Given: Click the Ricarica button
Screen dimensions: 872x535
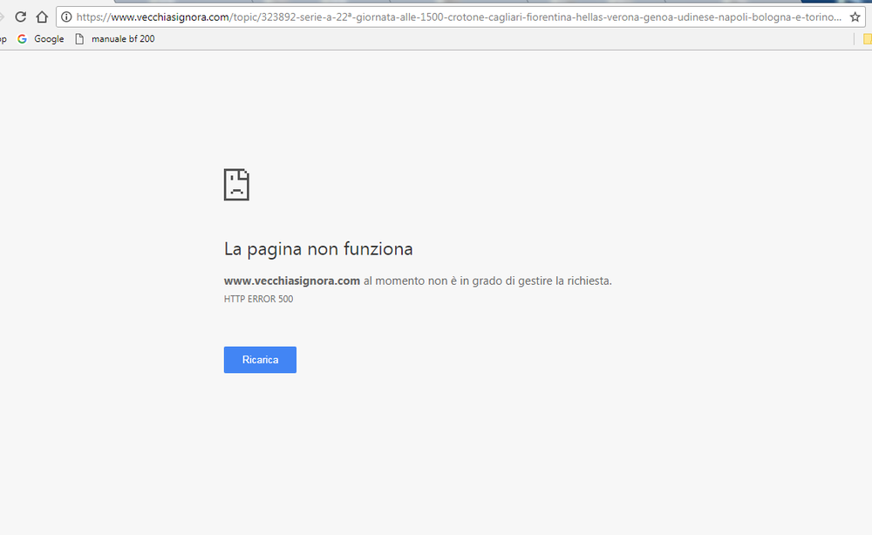Looking at the screenshot, I should tap(260, 360).
